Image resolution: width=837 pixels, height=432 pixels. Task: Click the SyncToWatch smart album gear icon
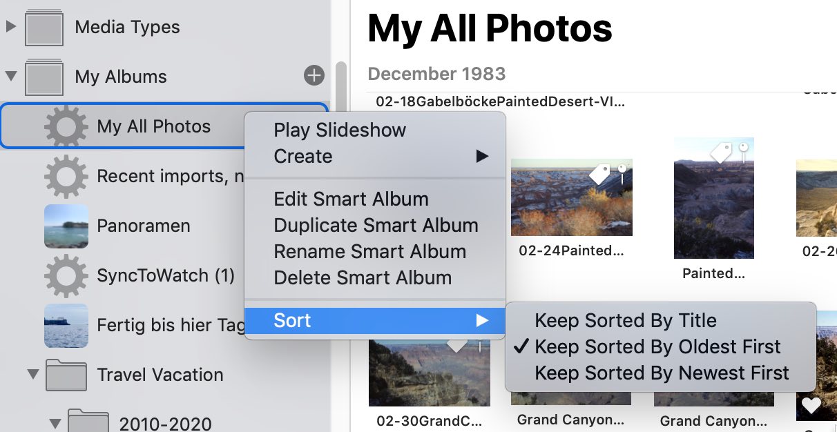66,275
